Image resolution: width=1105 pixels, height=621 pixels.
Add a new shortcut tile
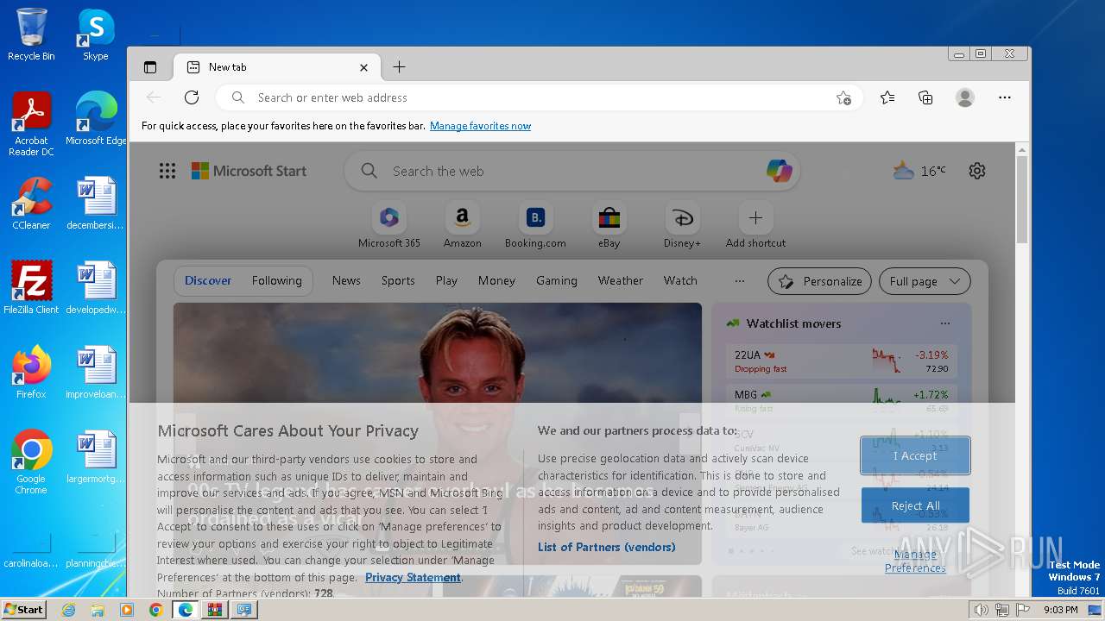pos(755,226)
